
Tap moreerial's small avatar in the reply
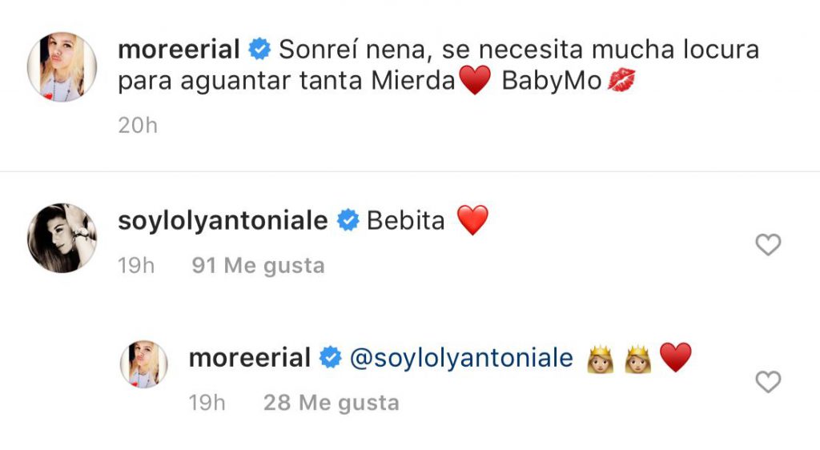tap(144, 364)
